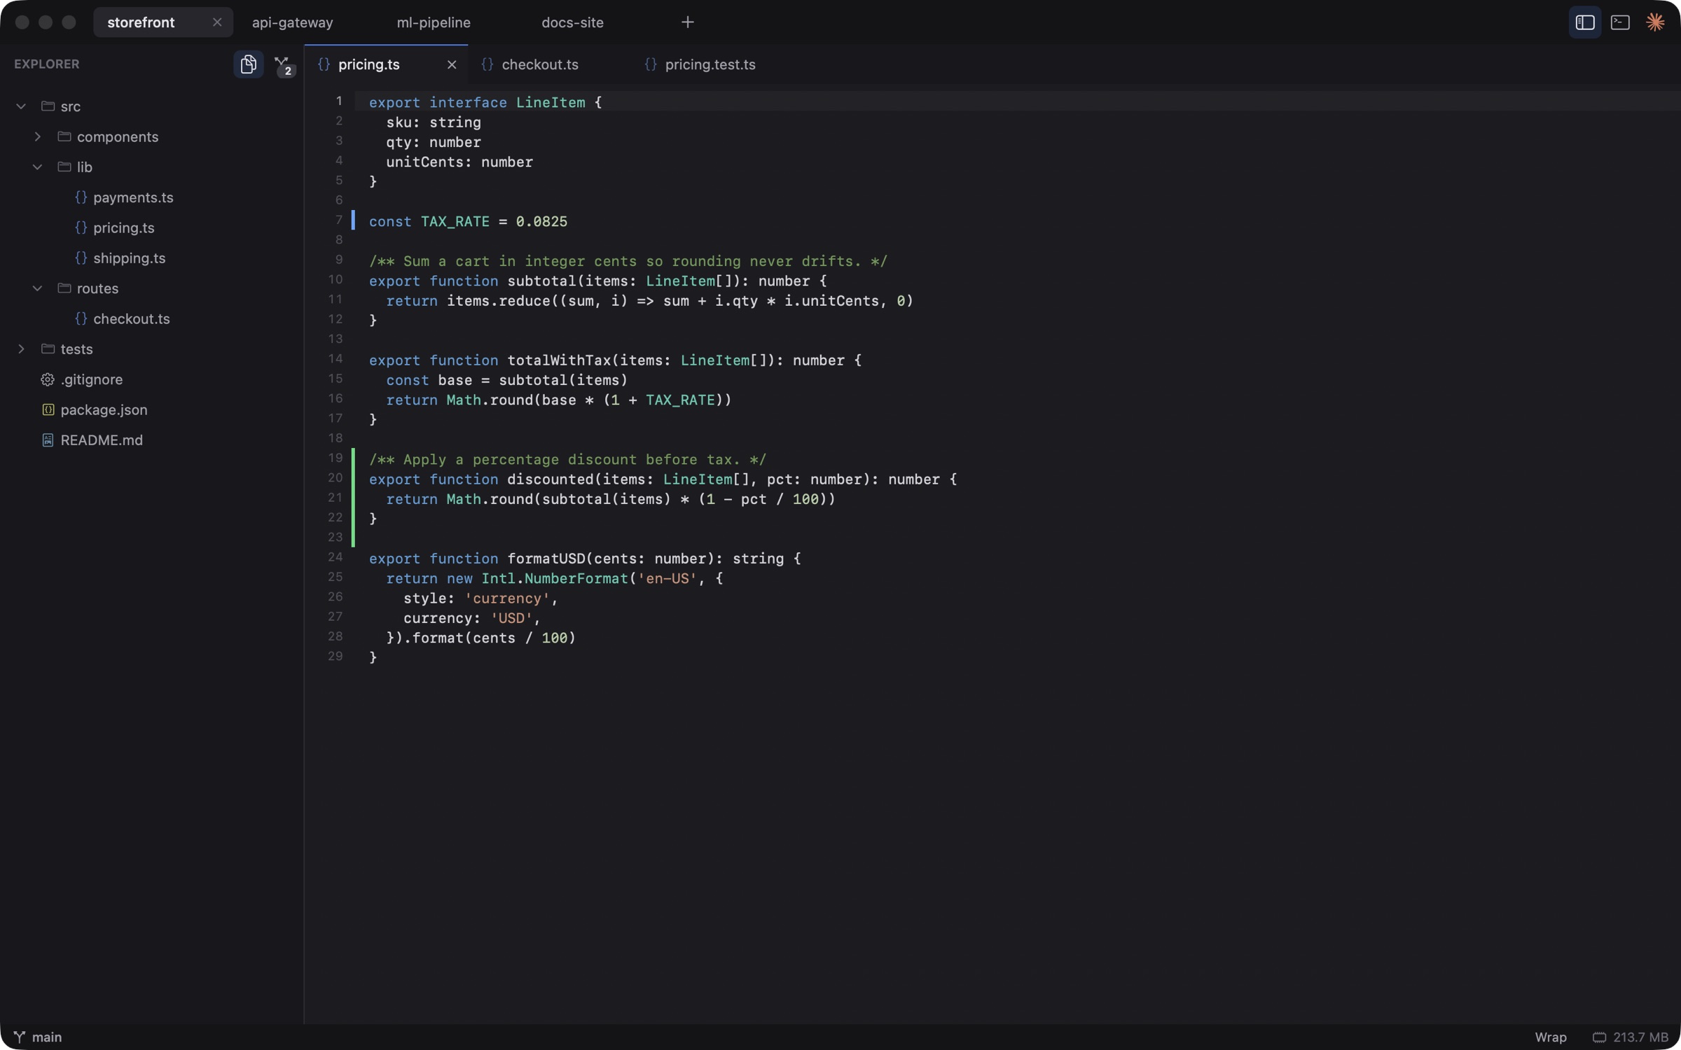Open the files explorer icon
The width and height of the screenshot is (1681, 1050).
(x=248, y=64)
